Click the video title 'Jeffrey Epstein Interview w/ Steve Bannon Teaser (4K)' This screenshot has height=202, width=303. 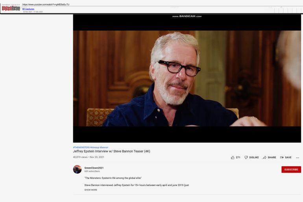[x=111, y=151]
